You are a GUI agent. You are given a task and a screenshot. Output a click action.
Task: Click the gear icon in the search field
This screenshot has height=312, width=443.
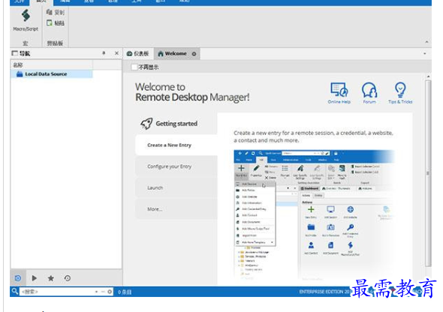point(110,292)
